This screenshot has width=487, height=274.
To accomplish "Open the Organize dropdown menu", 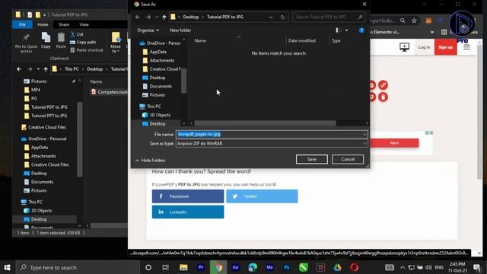I will coord(148,30).
